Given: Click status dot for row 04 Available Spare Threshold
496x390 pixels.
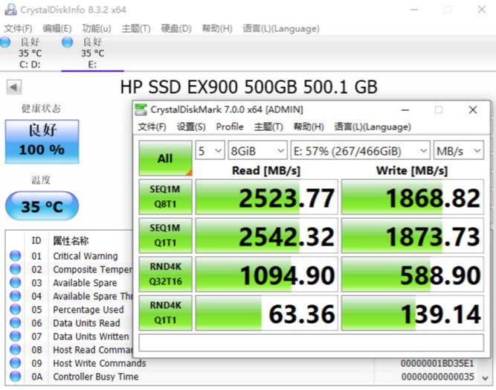Looking at the screenshot, I should pos(15,296).
